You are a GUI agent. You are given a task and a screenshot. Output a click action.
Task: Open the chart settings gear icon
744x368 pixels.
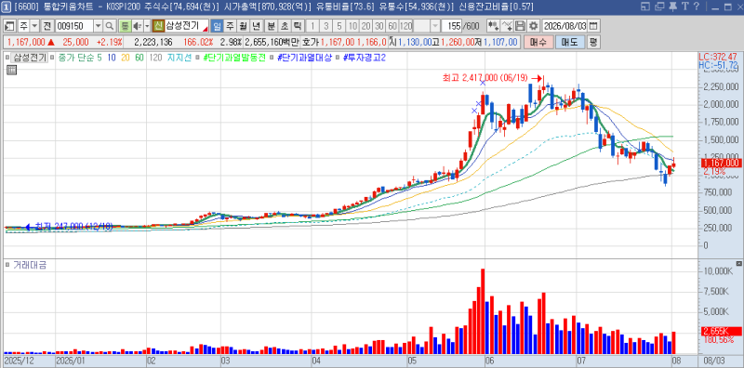coord(534,26)
